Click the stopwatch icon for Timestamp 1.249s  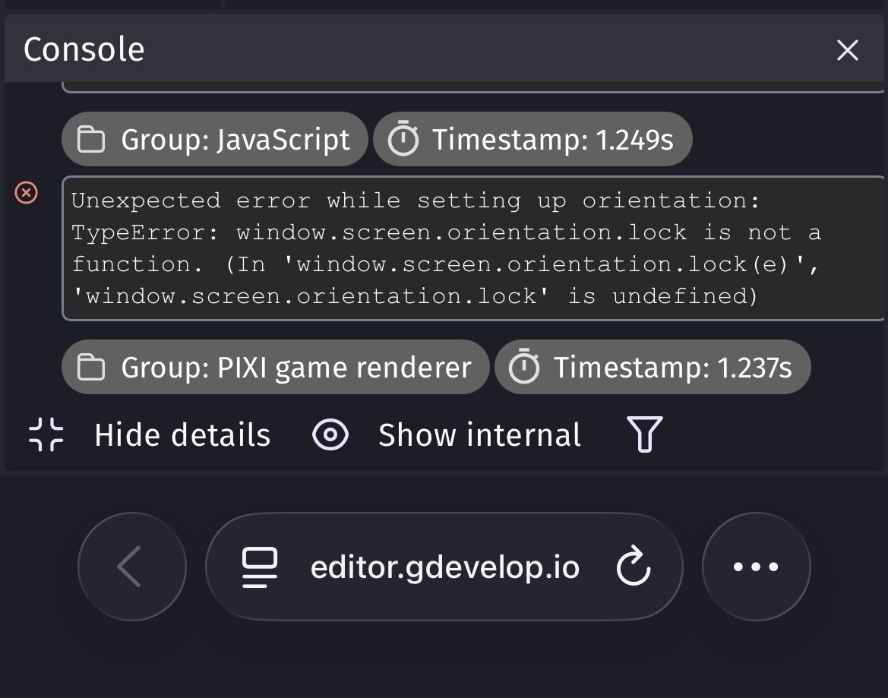(403, 139)
